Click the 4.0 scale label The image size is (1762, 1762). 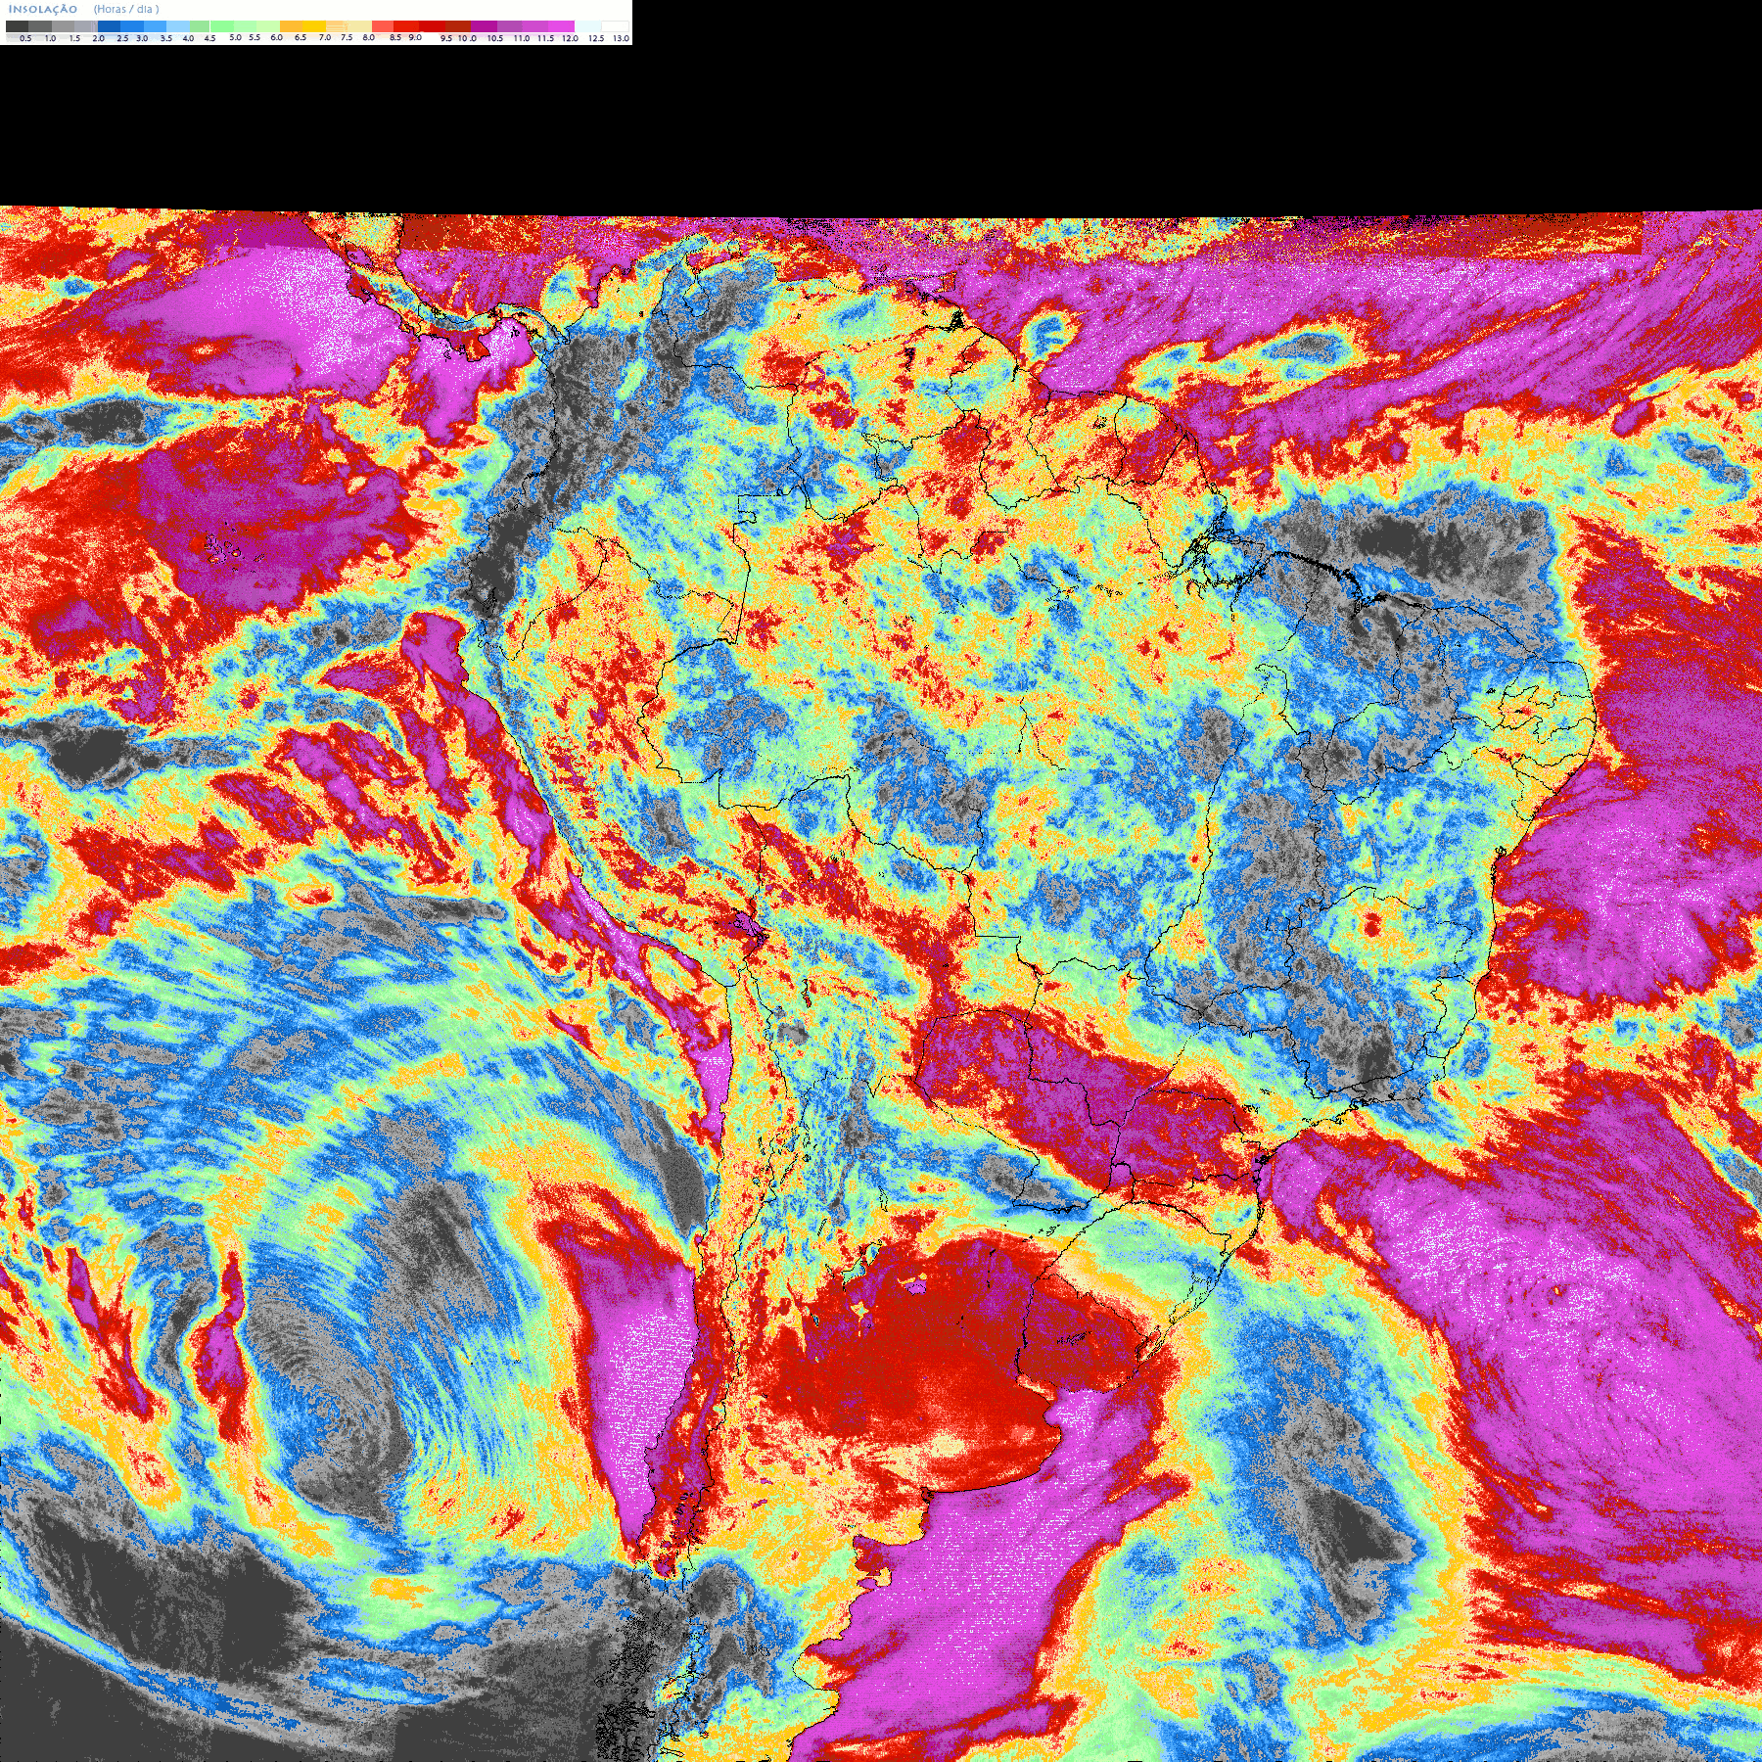point(188,38)
